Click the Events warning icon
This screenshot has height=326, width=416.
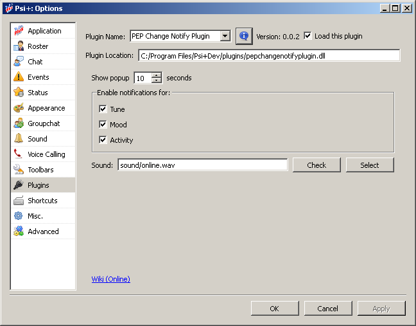19,77
